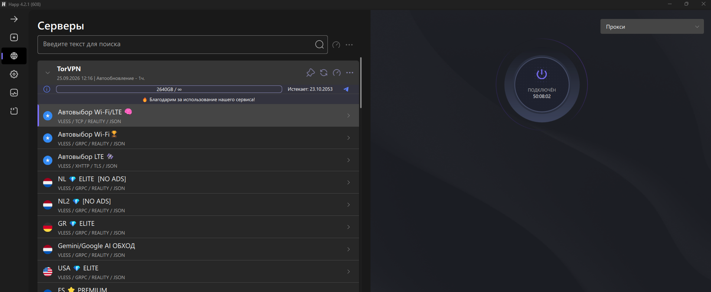Open the logs icon at sidebar bottom
Image resolution: width=711 pixels, height=292 pixels.
click(x=14, y=111)
